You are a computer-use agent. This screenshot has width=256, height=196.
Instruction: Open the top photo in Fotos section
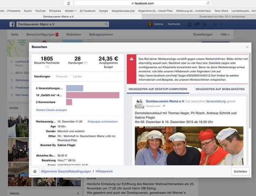[18, 125]
